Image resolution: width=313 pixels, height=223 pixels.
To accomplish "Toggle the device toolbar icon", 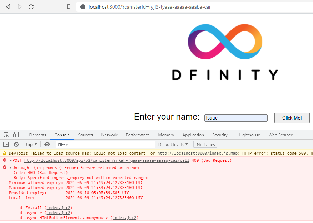I will click(x=16, y=135).
